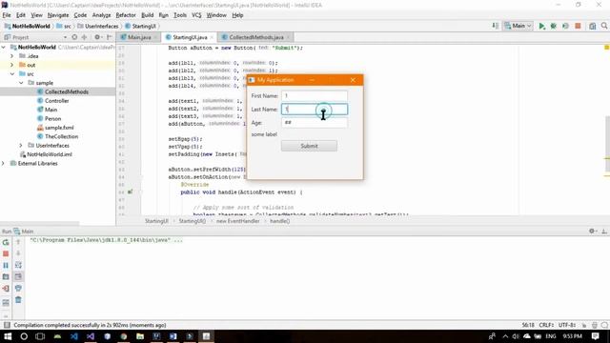This screenshot has height=343, width=610.
Task: Open the UTF-8 encoding selector
Action: tap(567, 325)
